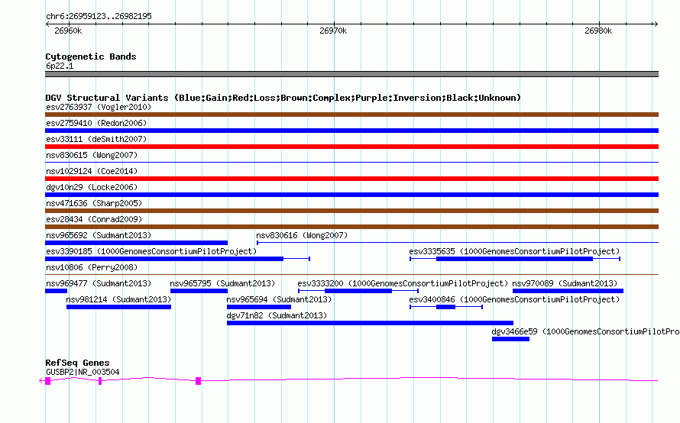Viewport: 680px width, 423px height.
Task: Open the esv28434 (Conrad2009) label
Action: [x=94, y=219]
